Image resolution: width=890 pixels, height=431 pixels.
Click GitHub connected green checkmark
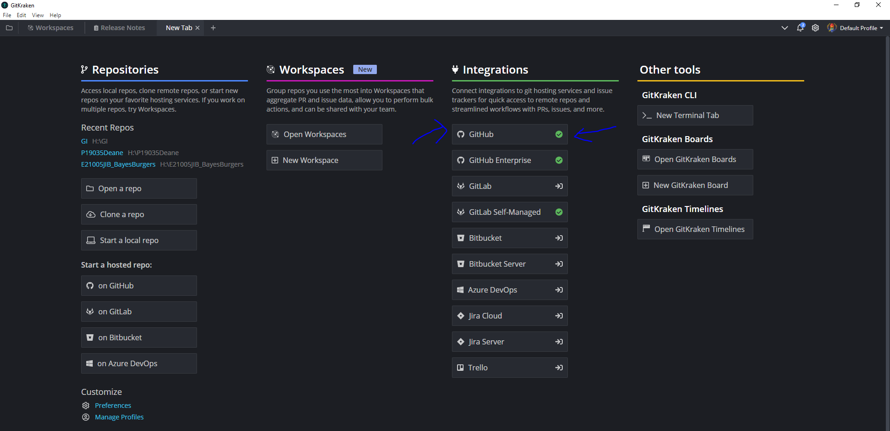(559, 134)
